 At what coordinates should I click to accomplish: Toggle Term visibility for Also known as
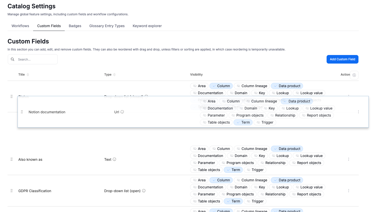233,170
